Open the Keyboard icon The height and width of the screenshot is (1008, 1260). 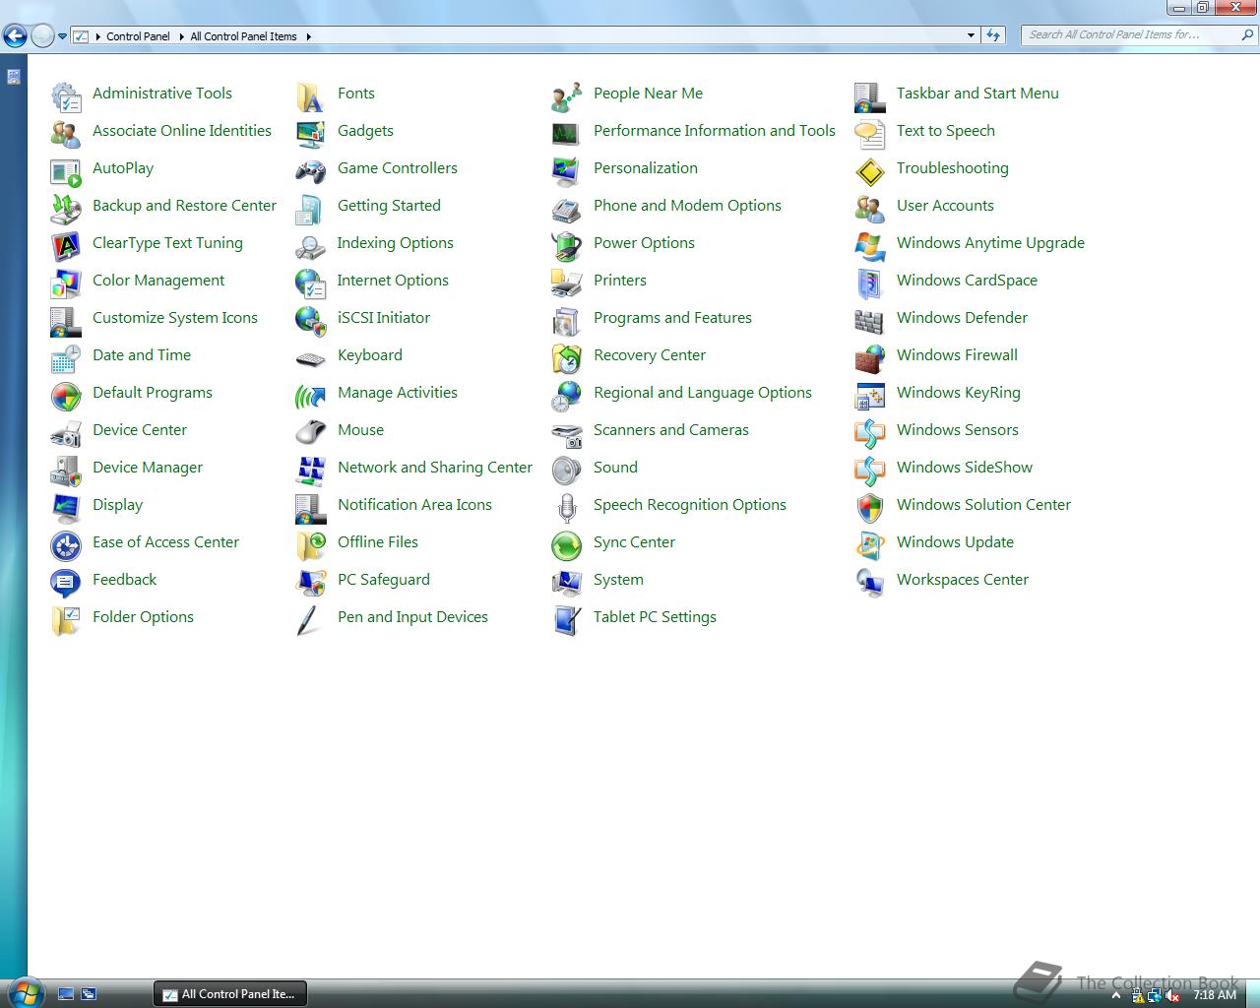[x=310, y=358]
